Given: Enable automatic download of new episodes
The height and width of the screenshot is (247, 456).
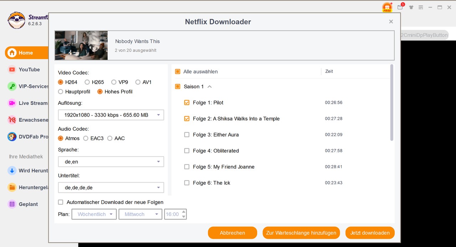Looking at the screenshot, I should [x=61, y=202].
